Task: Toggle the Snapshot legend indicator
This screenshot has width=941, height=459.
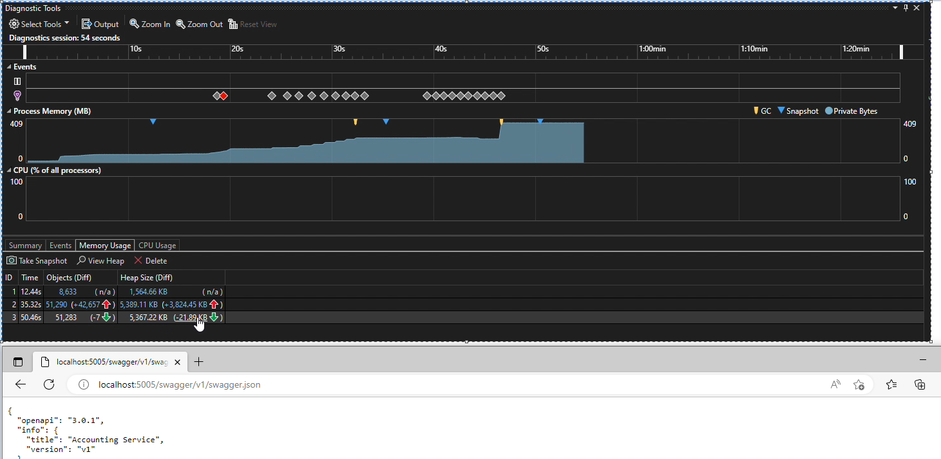Action: pos(780,111)
